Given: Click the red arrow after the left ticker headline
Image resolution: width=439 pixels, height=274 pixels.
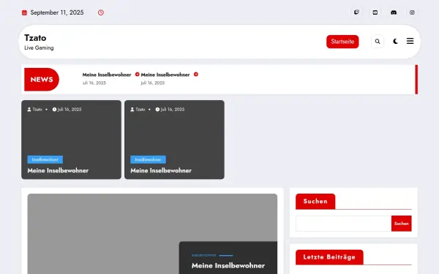Looking at the screenshot, I should point(138,75).
